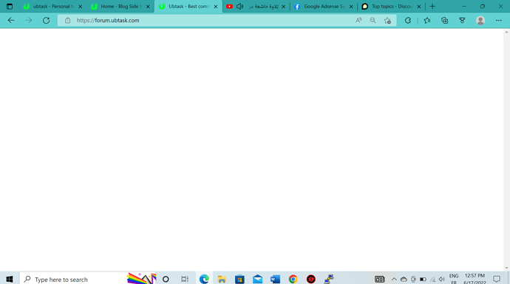Image resolution: width=510 pixels, height=284 pixels.
Task: Open the Favorites list
Action: (427, 20)
